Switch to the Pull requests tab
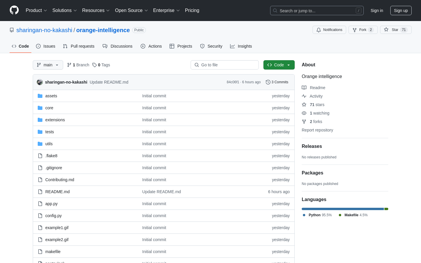The image size is (421, 263). (x=79, y=46)
